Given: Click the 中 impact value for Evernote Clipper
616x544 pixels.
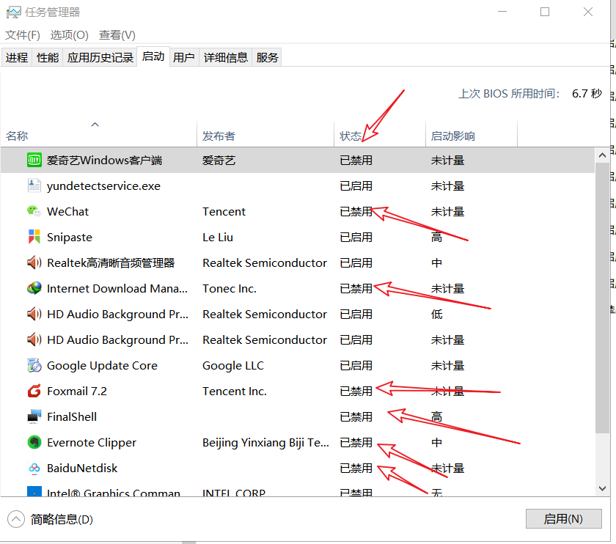Looking at the screenshot, I should [436, 442].
